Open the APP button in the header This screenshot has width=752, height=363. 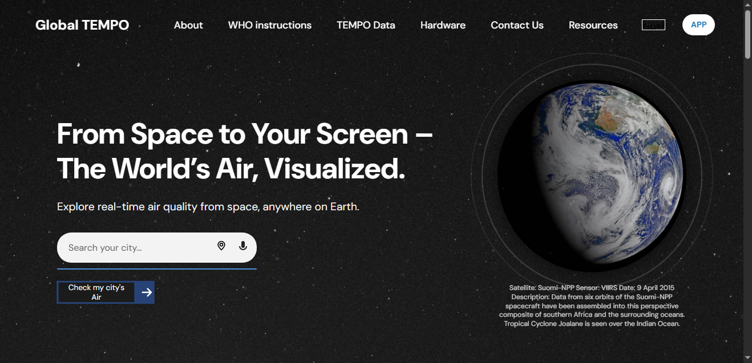(x=698, y=25)
